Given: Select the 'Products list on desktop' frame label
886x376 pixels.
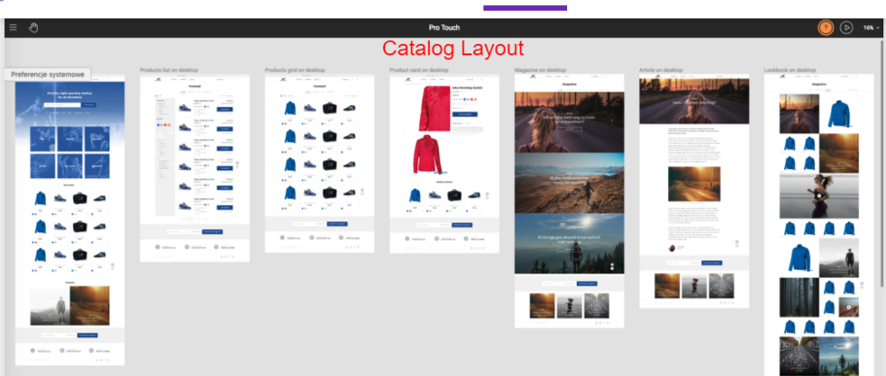Looking at the screenshot, I should (x=169, y=70).
